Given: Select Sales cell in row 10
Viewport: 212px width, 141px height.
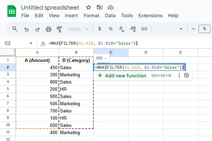Looking at the screenshot, I should 76,125.
